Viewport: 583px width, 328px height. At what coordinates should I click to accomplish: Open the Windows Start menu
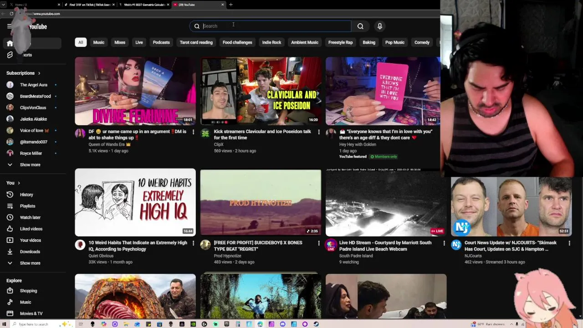pos(4,324)
